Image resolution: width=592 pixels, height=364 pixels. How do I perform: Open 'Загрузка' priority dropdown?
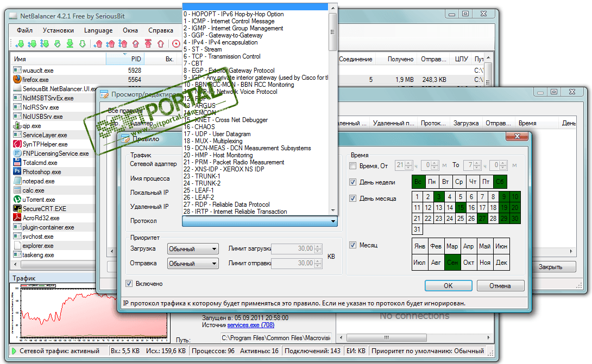tap(193, 249)
